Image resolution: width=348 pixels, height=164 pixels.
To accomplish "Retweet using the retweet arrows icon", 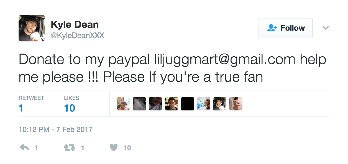I will (x=69, y=148).
